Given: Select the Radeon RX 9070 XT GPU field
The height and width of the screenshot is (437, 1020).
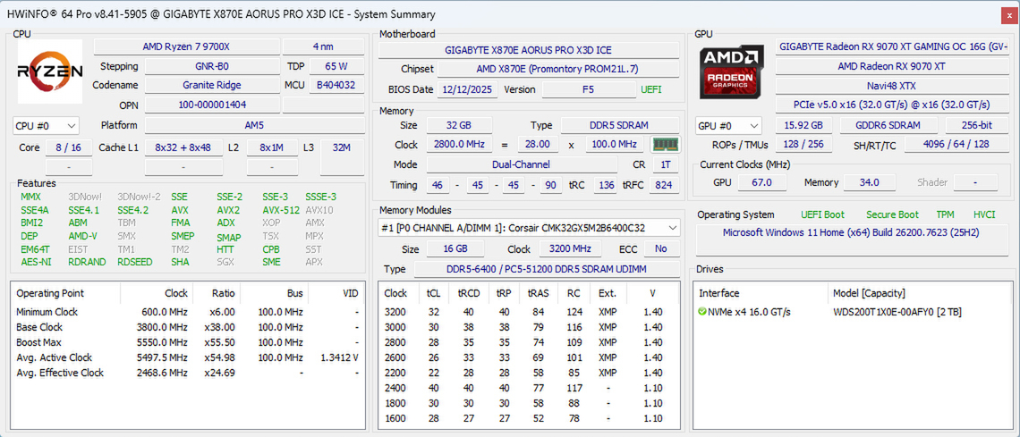Looking at the screenshot, I should [891, 66].
